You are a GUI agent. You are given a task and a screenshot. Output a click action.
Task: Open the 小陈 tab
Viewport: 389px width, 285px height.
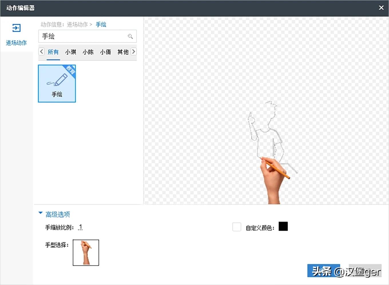pyautogui.click(x=88, y=52)
